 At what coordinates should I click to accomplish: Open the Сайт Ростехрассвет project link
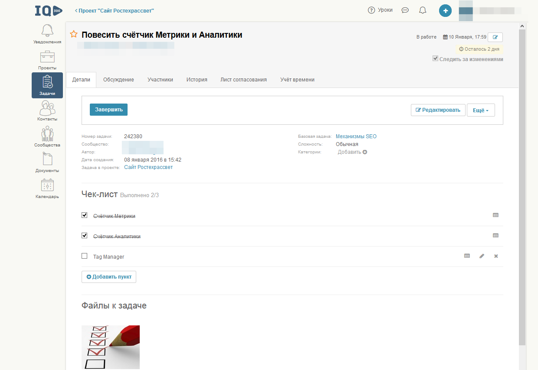tap(148, 167)
